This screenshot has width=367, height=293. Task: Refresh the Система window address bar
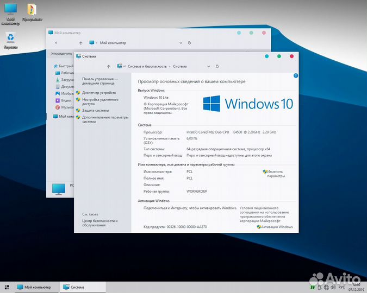click(x=217, y=66)
